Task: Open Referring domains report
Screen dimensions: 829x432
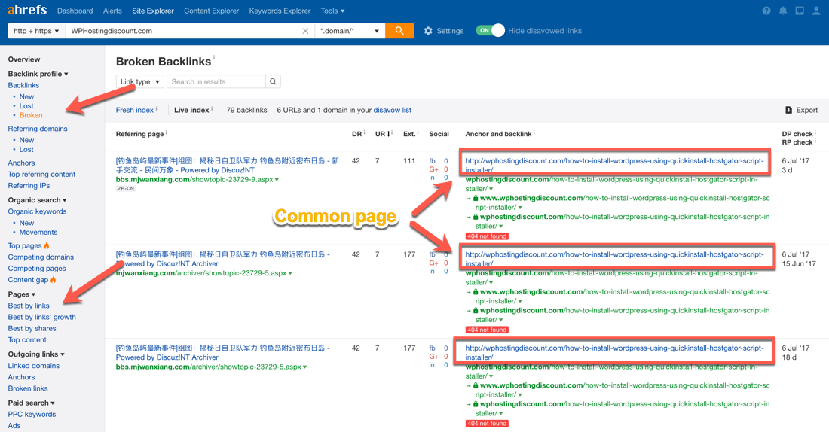Action: [38, 129]
